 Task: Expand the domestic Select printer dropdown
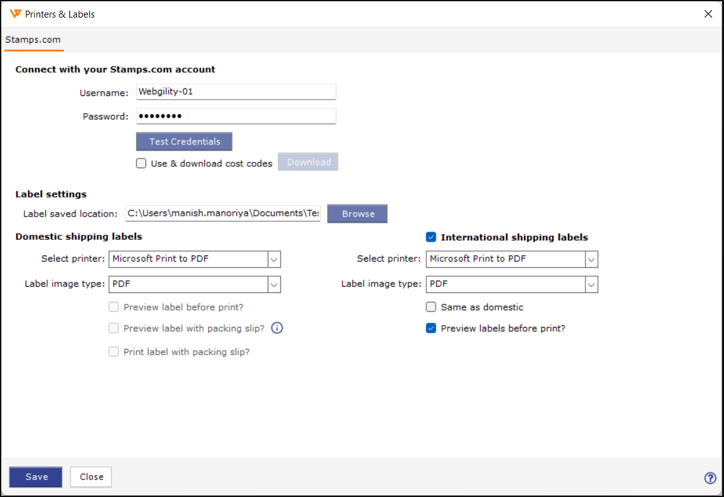click(274, 259)
